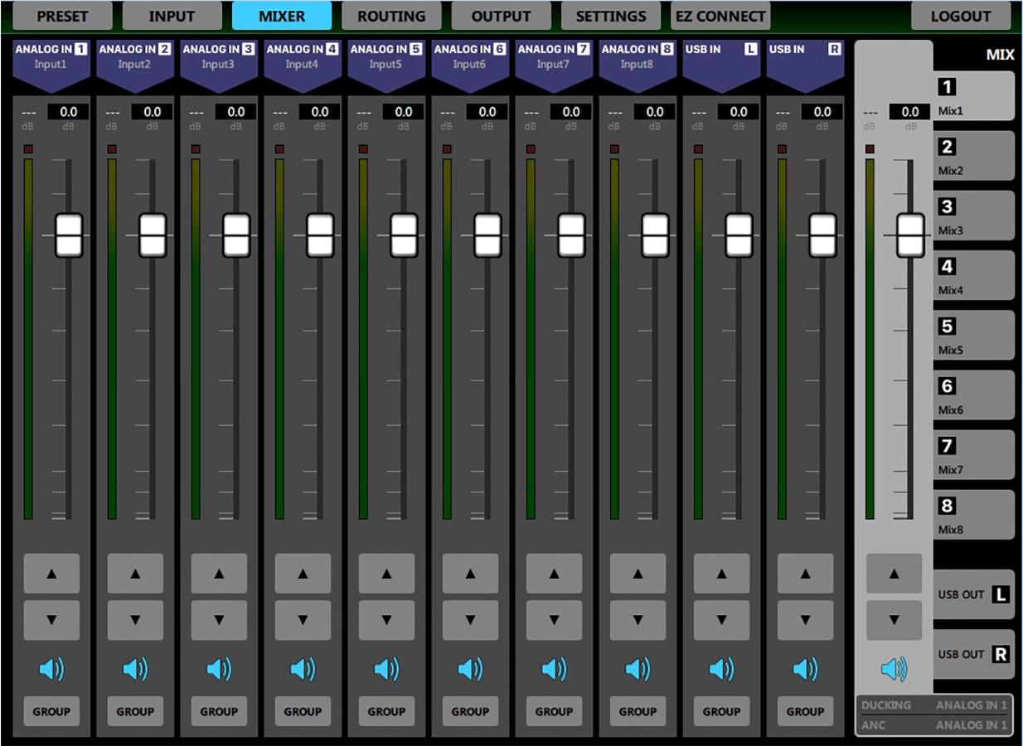Click Mix1 master fader level value field
The width and height of the screenshot is (1023, 746).
point(909,112)
